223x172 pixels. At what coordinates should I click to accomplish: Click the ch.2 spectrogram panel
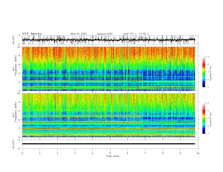pos(108,115)
